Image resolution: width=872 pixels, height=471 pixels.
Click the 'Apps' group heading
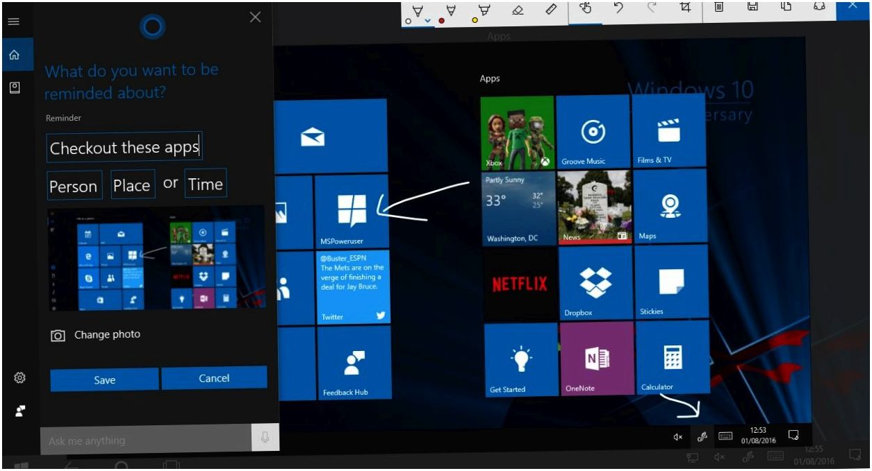[490, 78]
